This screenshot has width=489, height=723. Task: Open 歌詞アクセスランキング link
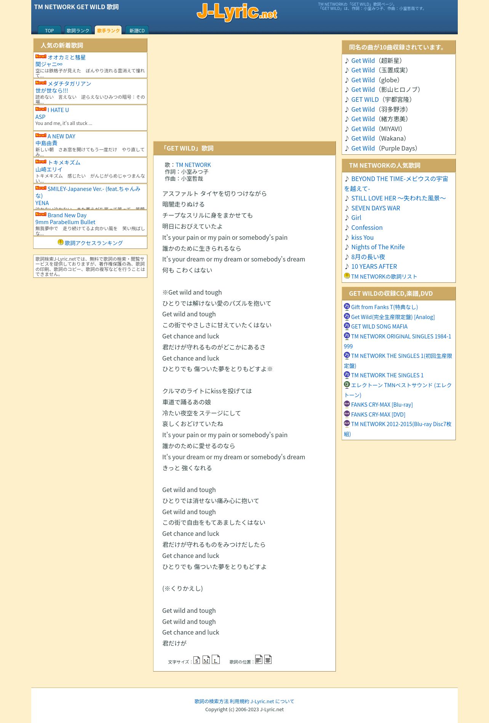coord(94,243)
